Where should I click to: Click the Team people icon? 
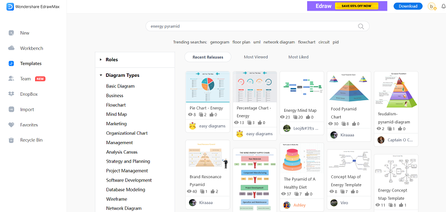[11, 79]
